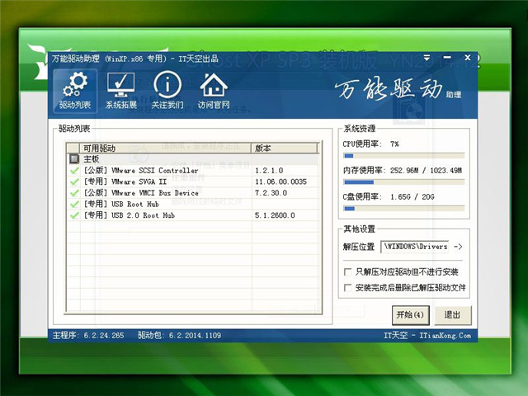This screenshot has height=396, width=528.
Task: Minimize the 万能驱动助理 window
Action: coord(447,58)
